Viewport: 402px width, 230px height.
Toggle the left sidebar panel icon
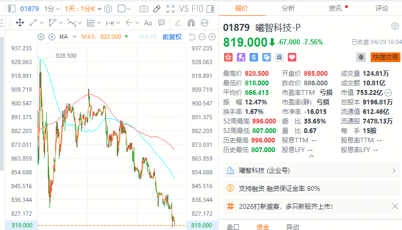12,8
